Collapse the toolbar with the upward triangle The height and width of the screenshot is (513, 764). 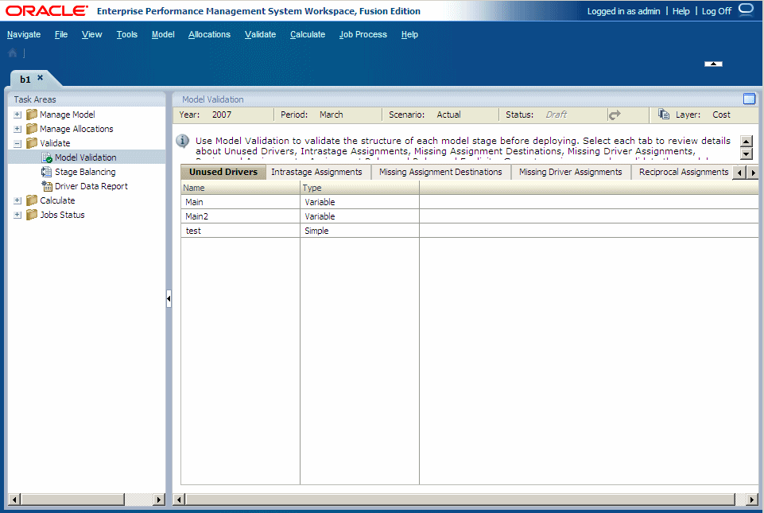tap(713, 64)
